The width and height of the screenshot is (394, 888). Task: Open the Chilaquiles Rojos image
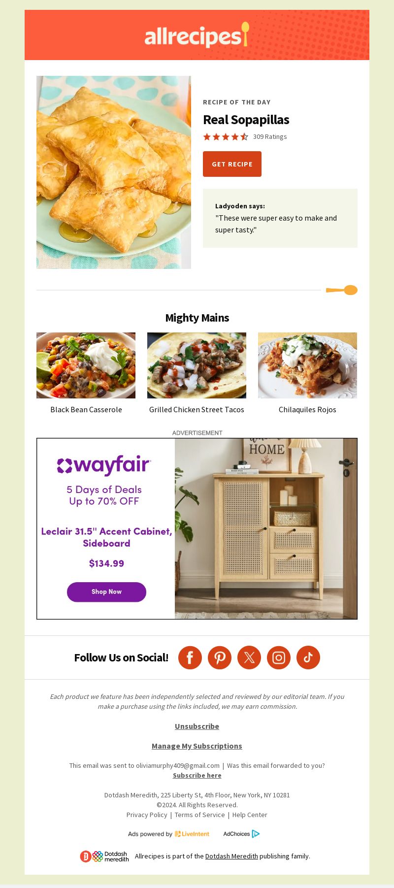pyautogui.click(x=307, y=365)
